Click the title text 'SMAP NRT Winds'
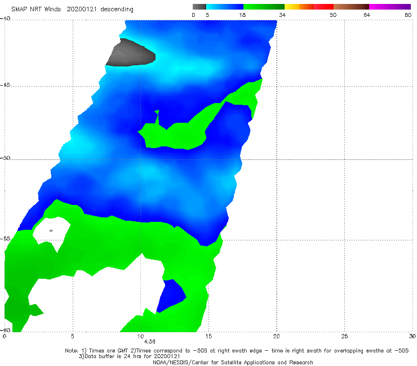This screenshot has height=366, width=417. point(36,10)
